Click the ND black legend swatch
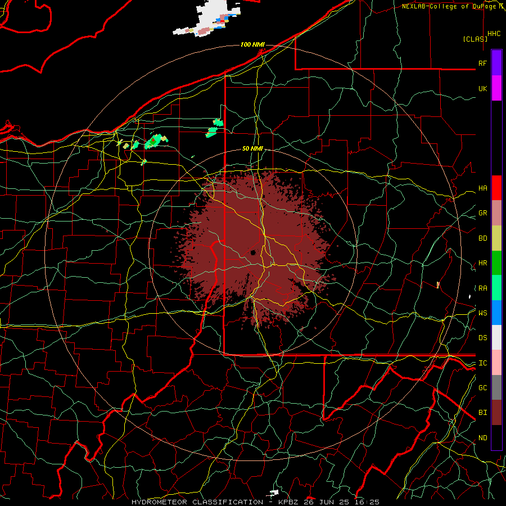This screenshot has width=506, height=506. [496, 437]
